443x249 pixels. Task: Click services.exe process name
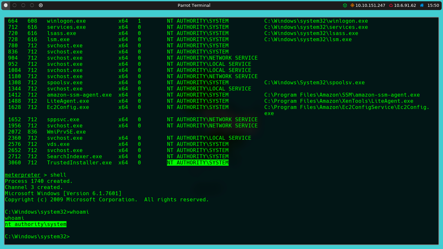(x=66, y=27)
